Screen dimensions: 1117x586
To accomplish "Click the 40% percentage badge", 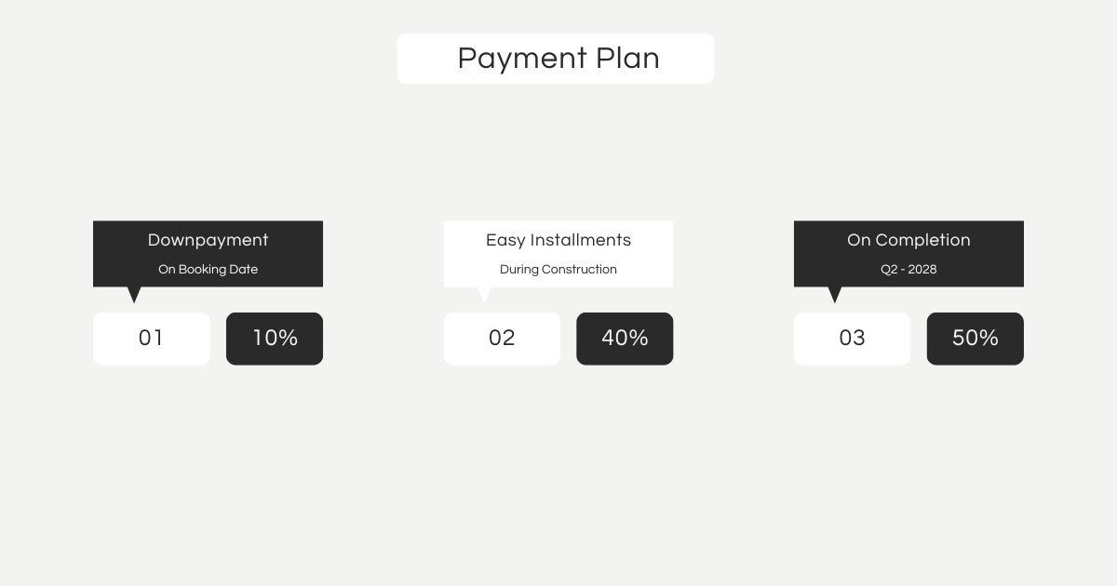I will coord(625,339).
